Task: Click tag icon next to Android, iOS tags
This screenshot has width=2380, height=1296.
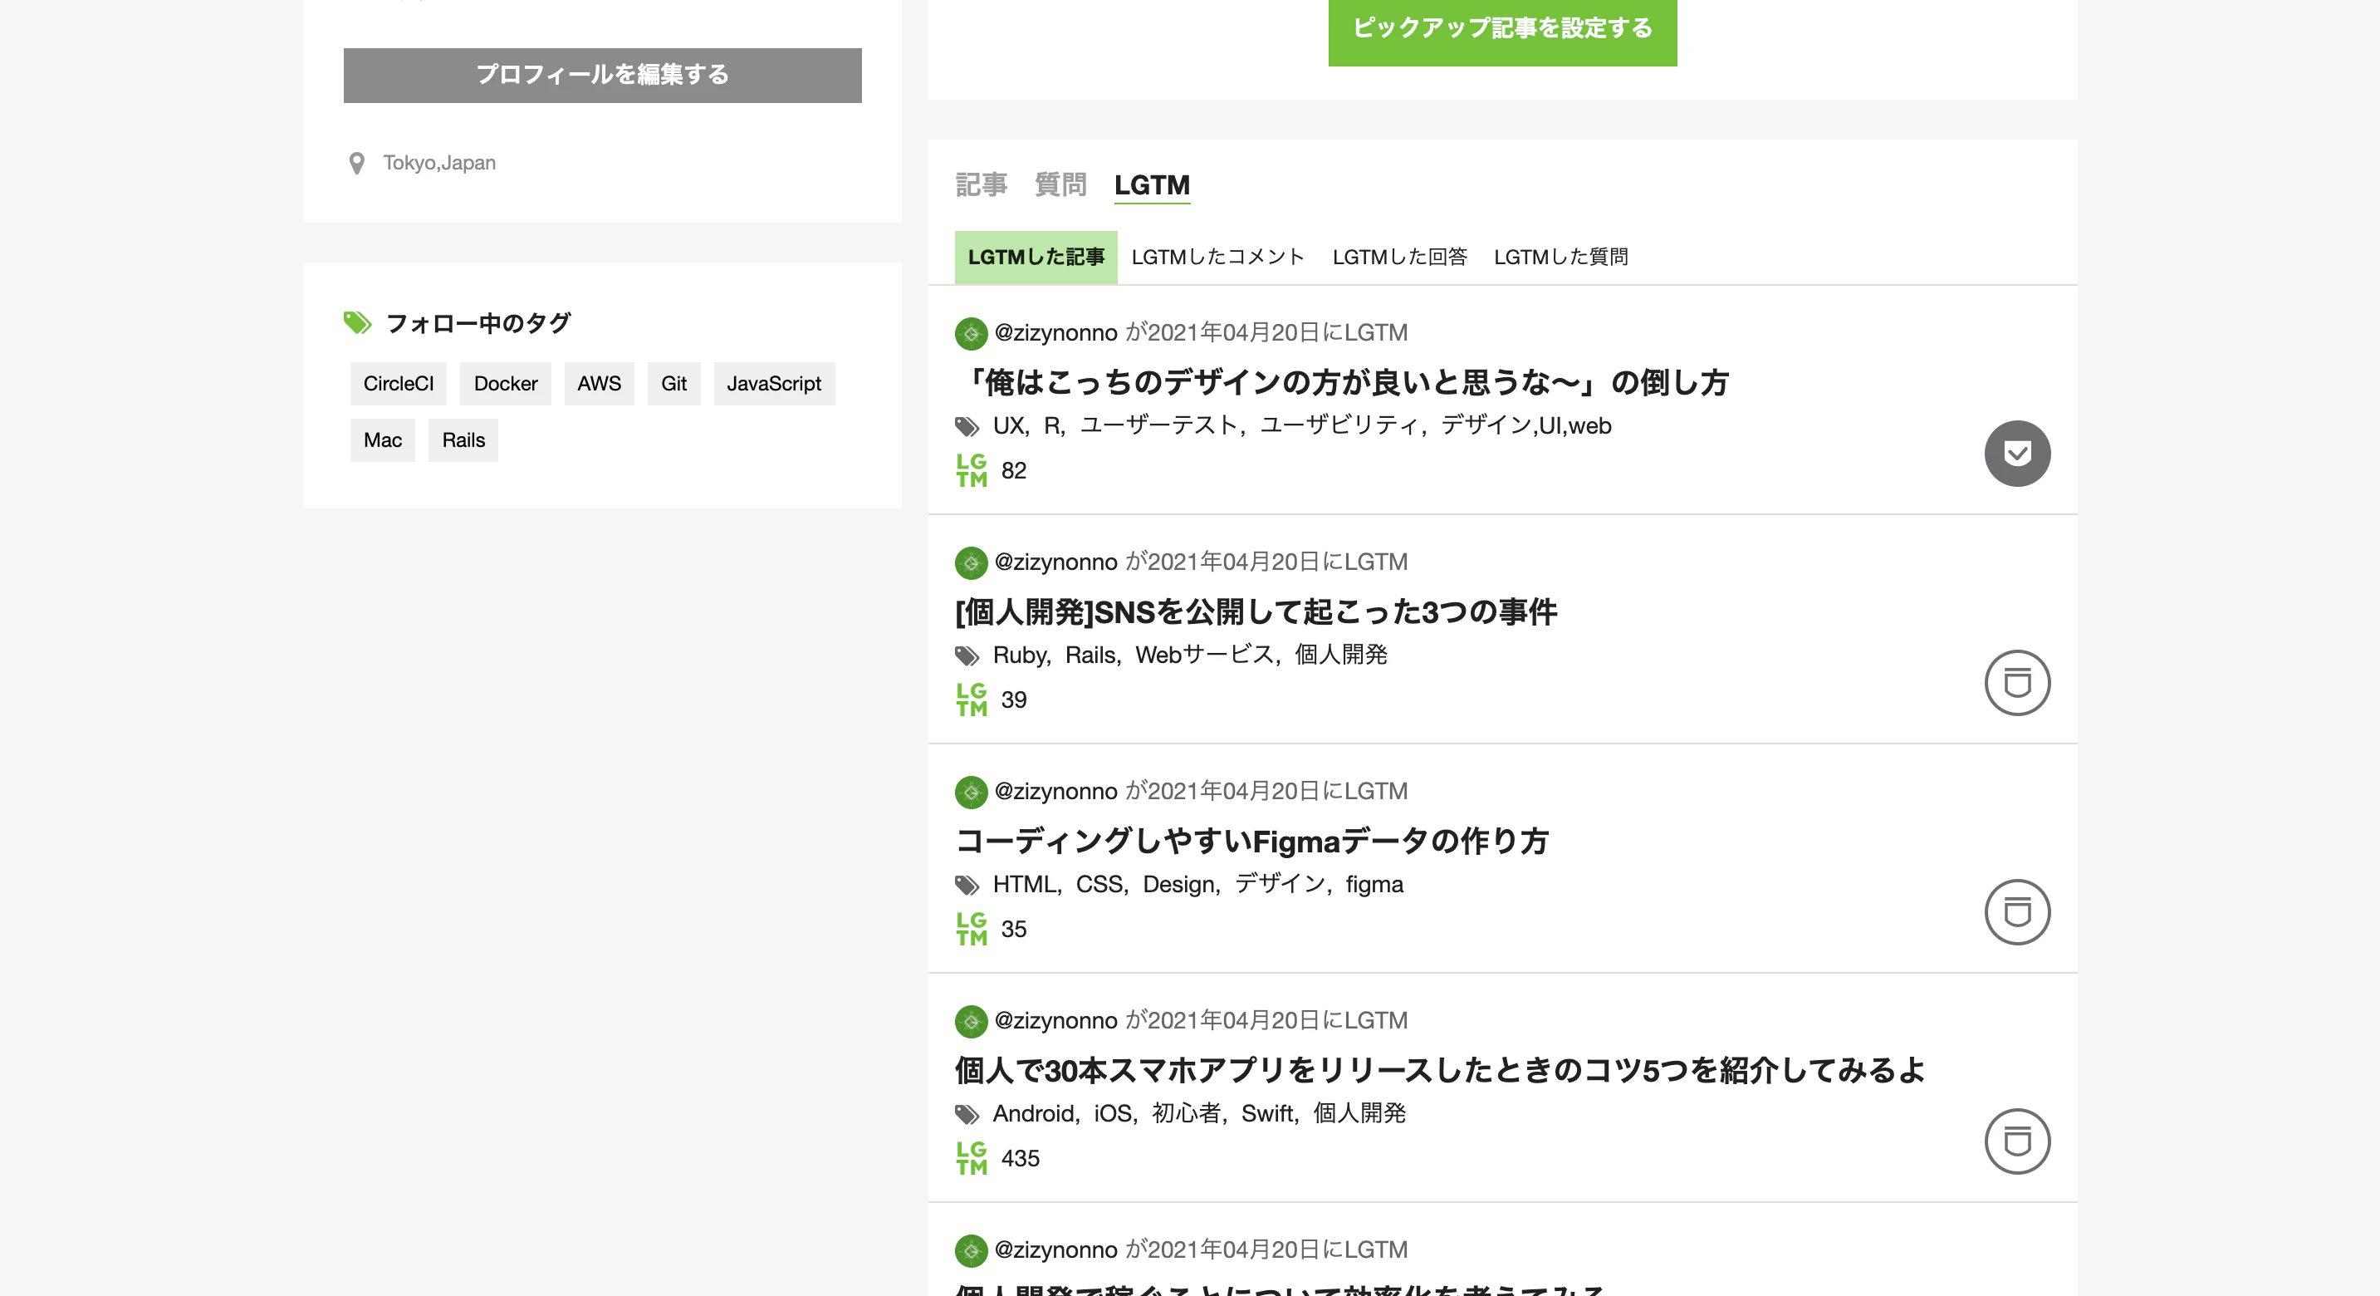Action: 967,1114
